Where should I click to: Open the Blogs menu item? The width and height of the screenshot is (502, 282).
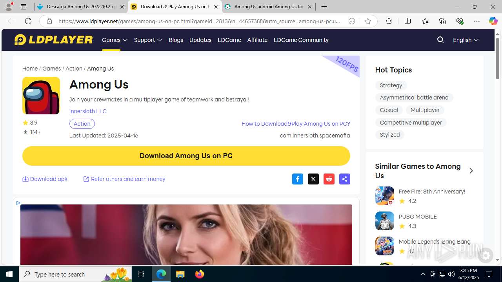coord(176,40)
